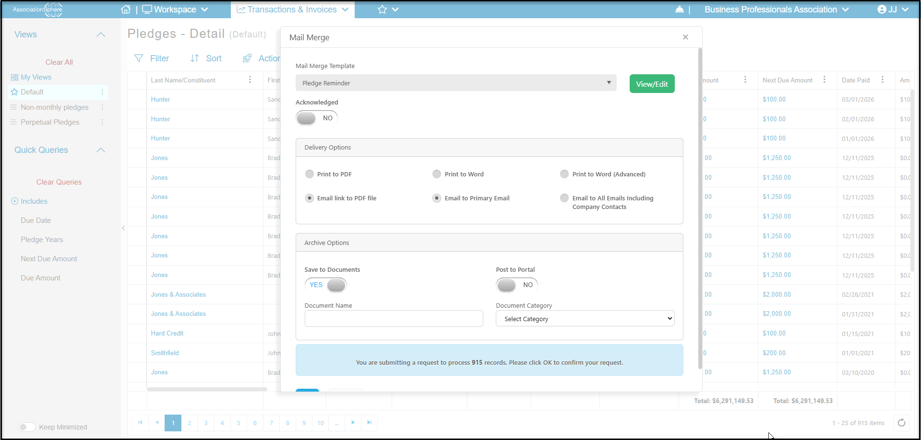Open the Mail Merge Template dropdown

456,83
